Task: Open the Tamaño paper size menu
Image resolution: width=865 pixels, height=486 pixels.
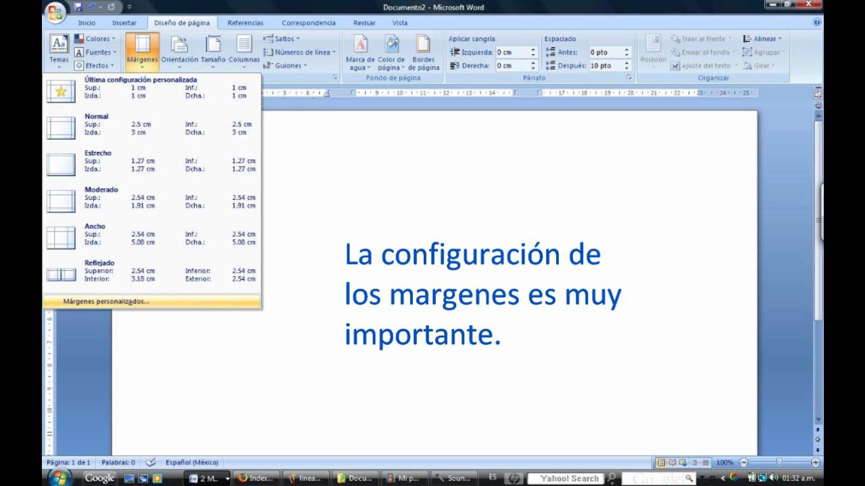Action: [213, 52]
